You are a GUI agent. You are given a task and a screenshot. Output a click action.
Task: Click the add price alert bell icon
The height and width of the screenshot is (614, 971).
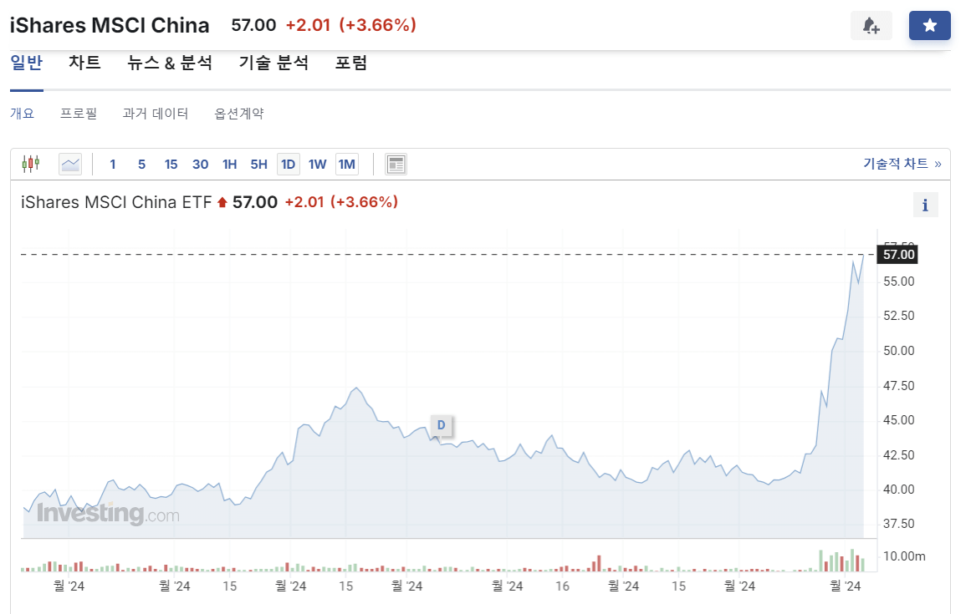tap(871, 26)
